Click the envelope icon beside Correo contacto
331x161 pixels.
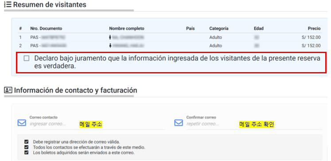(22, 123)
